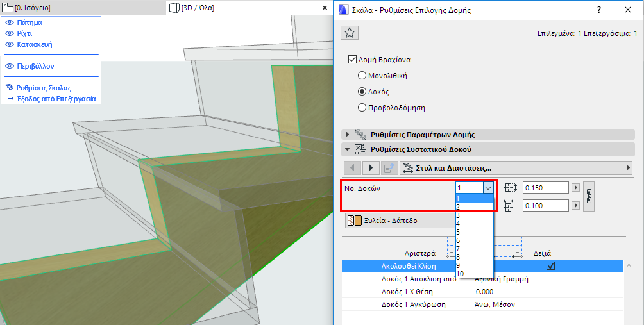Select the Μονολιθική radio option
The image size is (644, 325).
click(362, 76)
